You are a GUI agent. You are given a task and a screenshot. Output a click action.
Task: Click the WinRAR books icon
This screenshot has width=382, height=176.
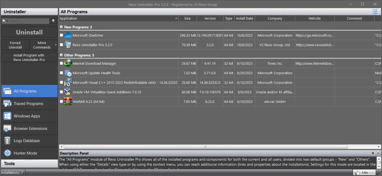(68, 101)
